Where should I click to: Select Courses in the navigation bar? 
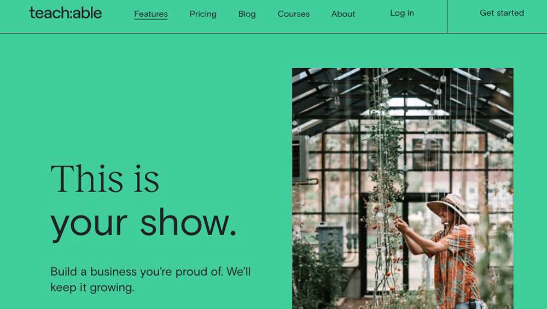point(293,14)
